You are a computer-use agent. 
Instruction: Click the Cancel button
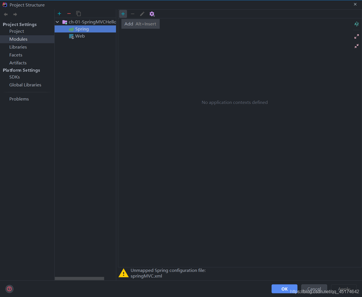click(x=314, y=289)
